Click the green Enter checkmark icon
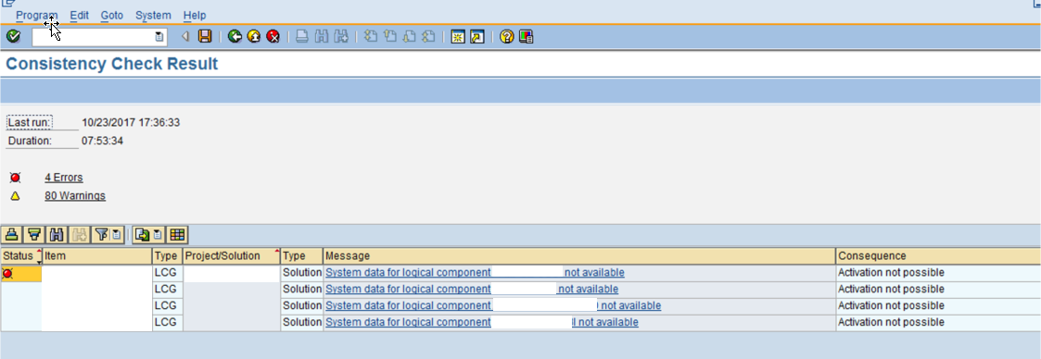The height and width of the screenshot is (359, 1041). (x=13, y=37)
